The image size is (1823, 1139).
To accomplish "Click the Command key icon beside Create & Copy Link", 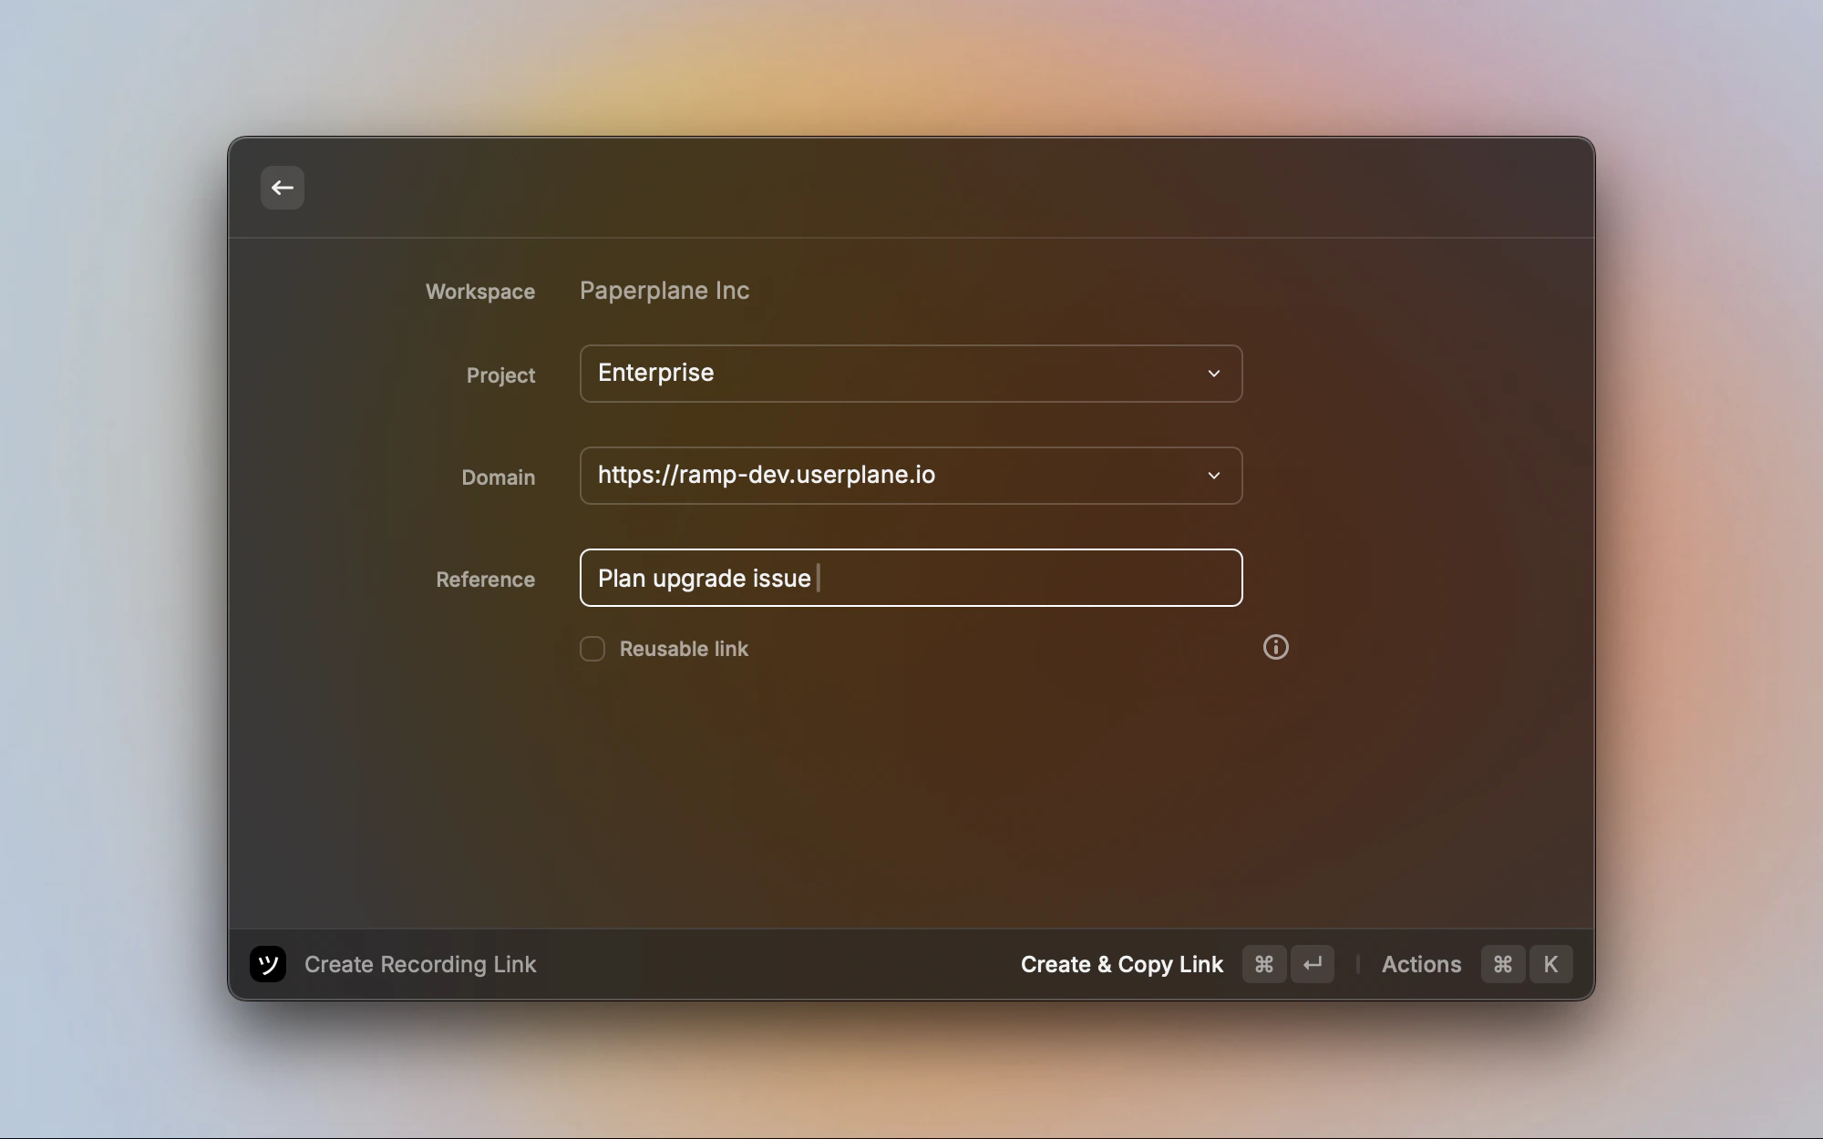I will pos(1263,964).
